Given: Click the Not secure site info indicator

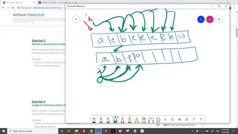Looking at the screenshot, I should (24, 8).
